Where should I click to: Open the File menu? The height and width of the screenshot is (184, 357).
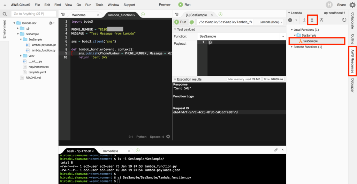tap(37, 5)
